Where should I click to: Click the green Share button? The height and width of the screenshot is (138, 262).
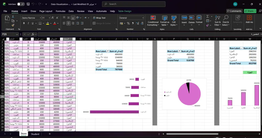click(250, 11)
